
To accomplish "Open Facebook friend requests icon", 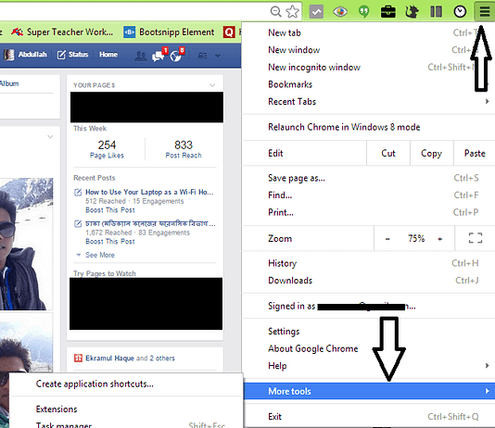I will (x=141, y=56).
